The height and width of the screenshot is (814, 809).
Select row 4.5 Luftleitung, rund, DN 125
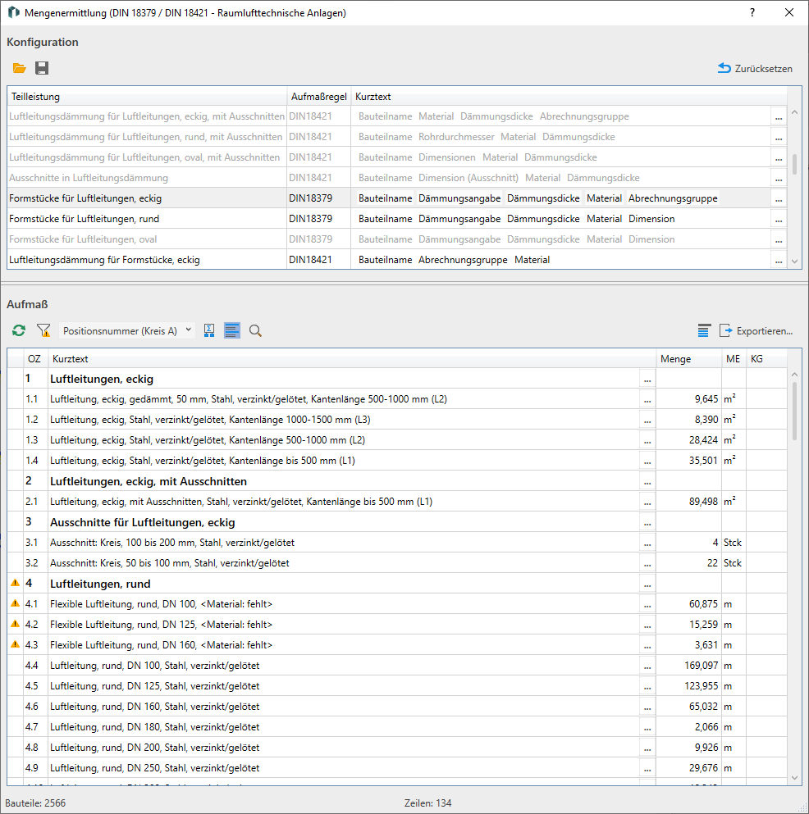[397, 686]
